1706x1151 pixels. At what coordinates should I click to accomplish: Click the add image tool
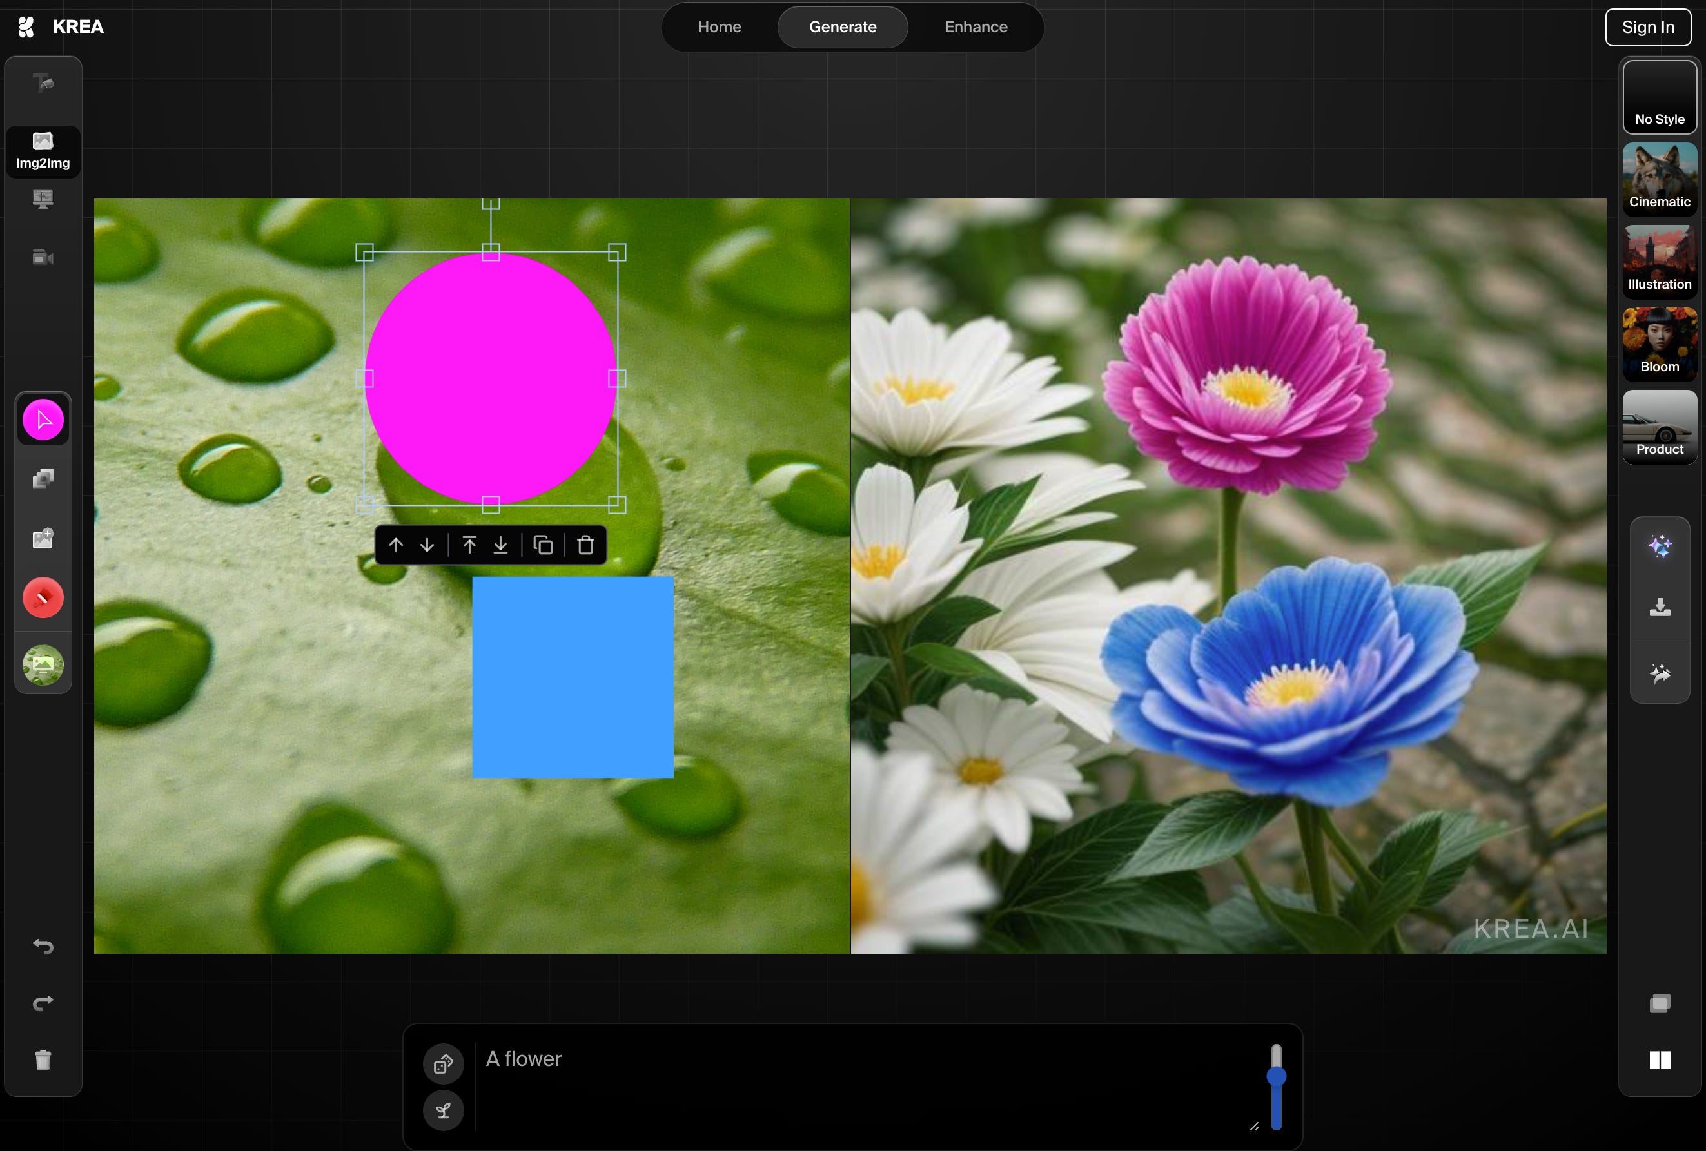pos(43,539)
